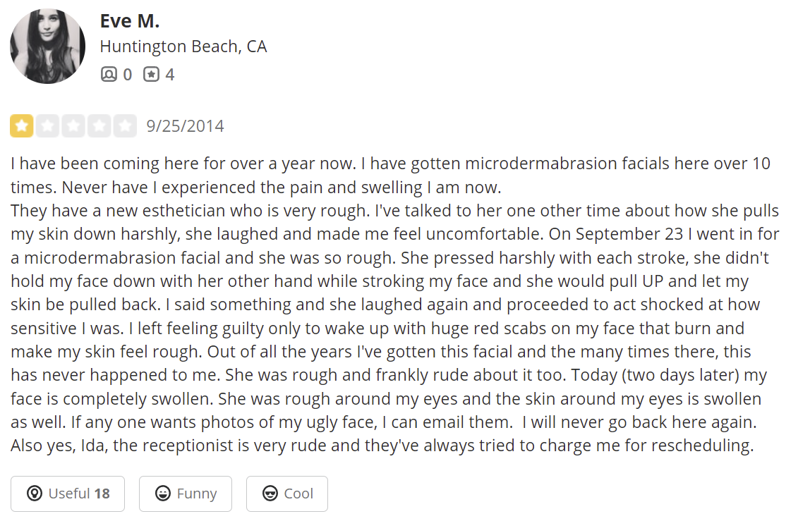Click the reviews count star icon
The height and width of the screenshot is (521, 786).
152,74
